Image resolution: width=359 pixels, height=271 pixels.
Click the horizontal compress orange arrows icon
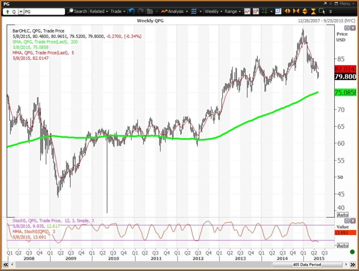pyautogui.click(x=296, y=11)
